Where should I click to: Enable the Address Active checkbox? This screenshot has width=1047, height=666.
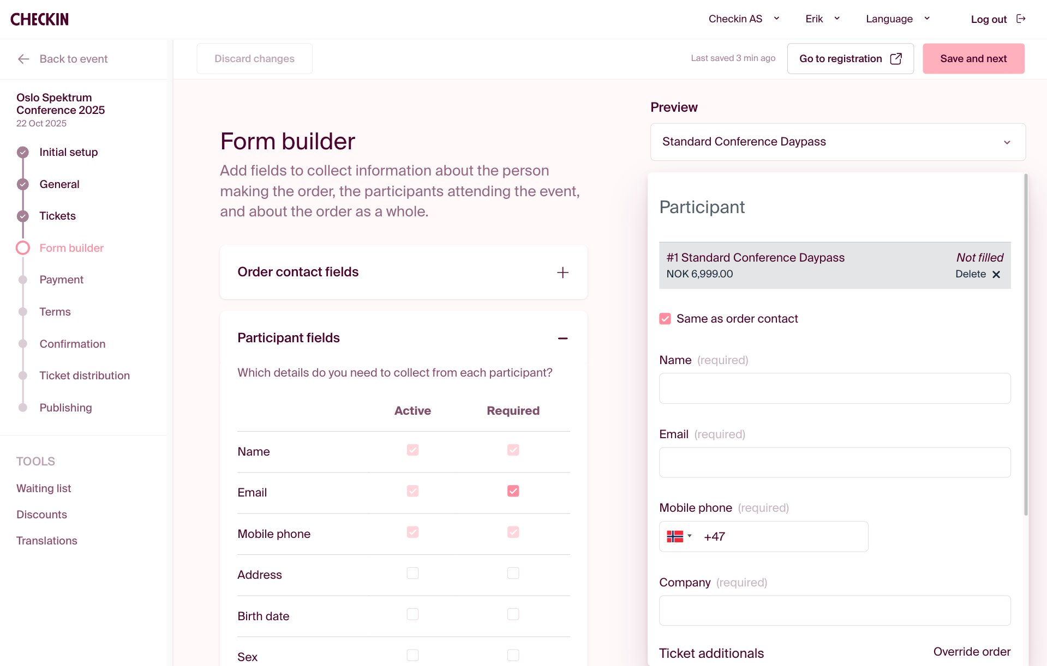(412, 573)
